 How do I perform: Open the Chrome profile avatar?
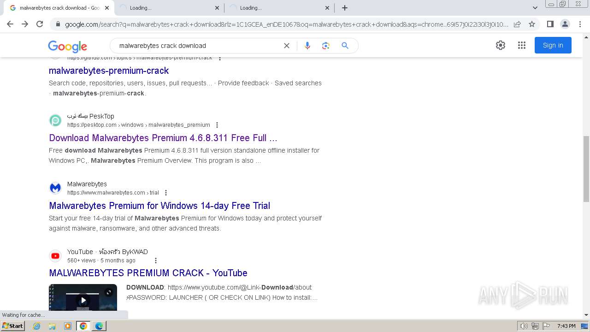pyautogui.click(x=565, y=24)
